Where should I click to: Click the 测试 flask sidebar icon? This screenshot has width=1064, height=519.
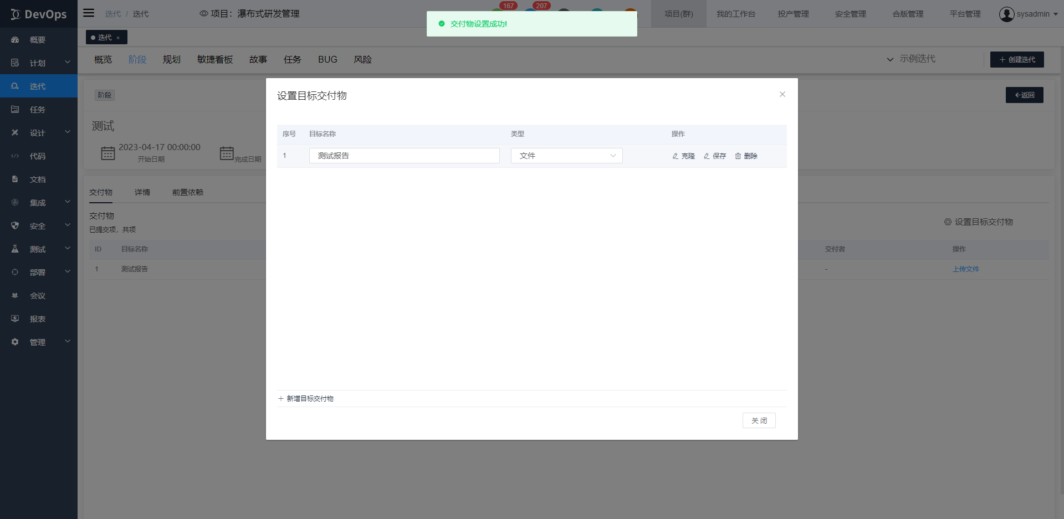click(x=15, y=249)
